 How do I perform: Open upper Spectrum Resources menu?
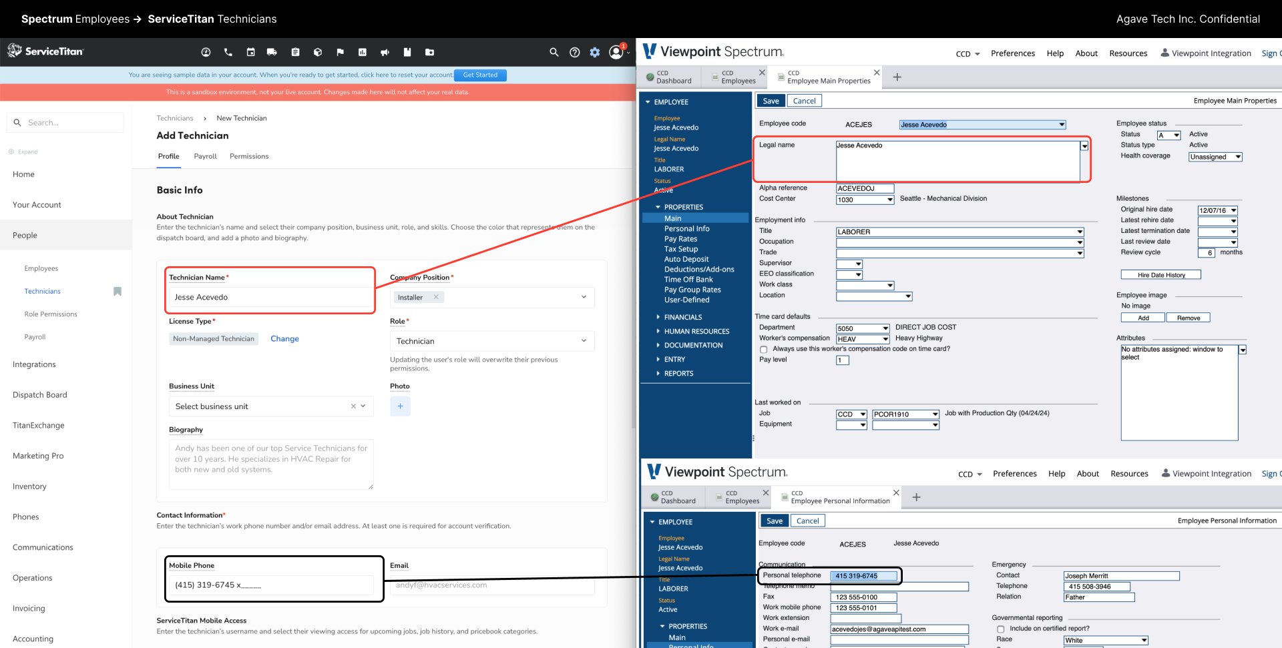[1128, 53]
